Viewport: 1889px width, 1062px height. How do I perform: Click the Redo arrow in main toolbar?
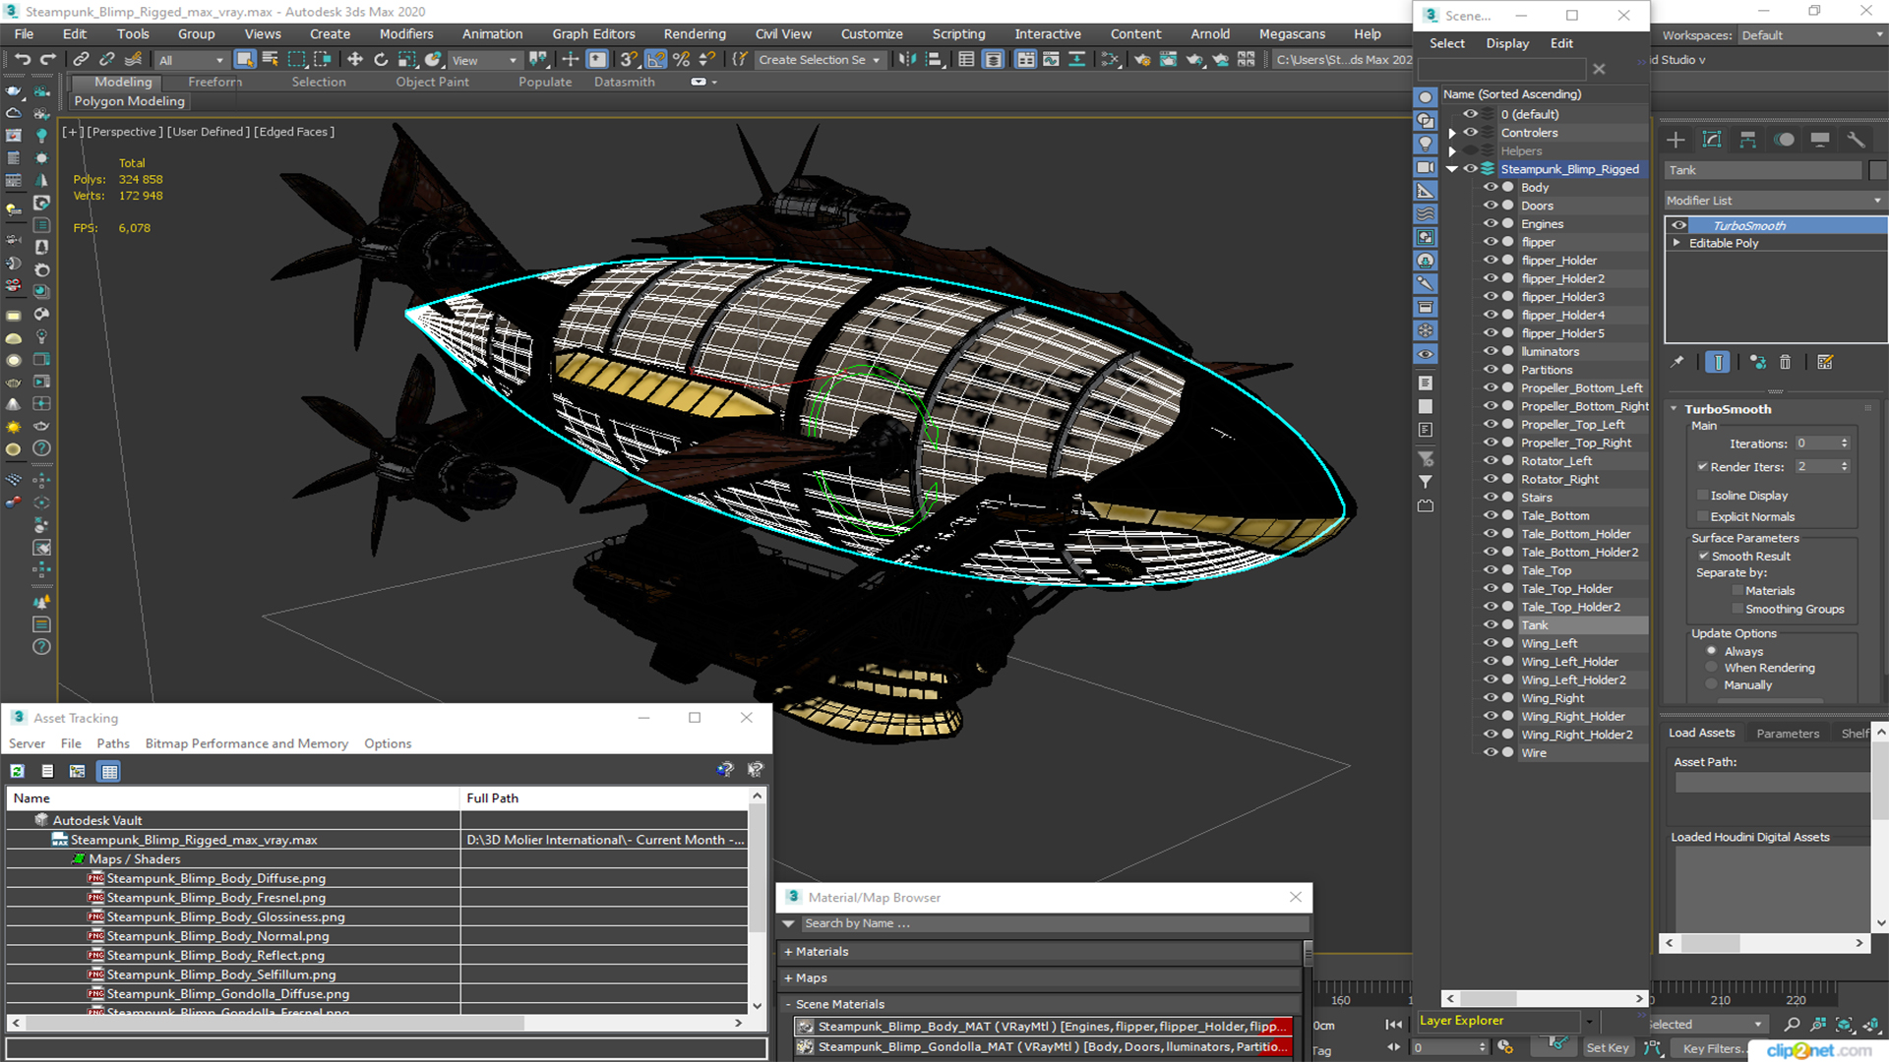(x=47, y=60)
